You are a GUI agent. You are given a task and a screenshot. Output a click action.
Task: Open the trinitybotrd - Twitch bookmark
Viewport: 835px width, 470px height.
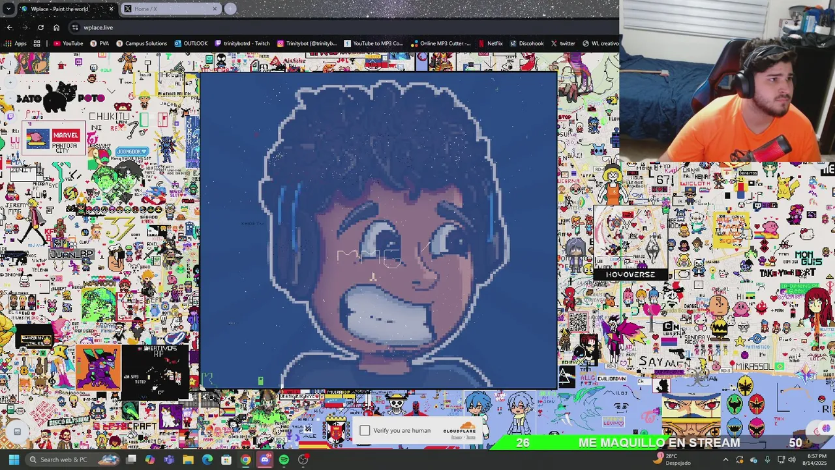click(x=241, y=44)
